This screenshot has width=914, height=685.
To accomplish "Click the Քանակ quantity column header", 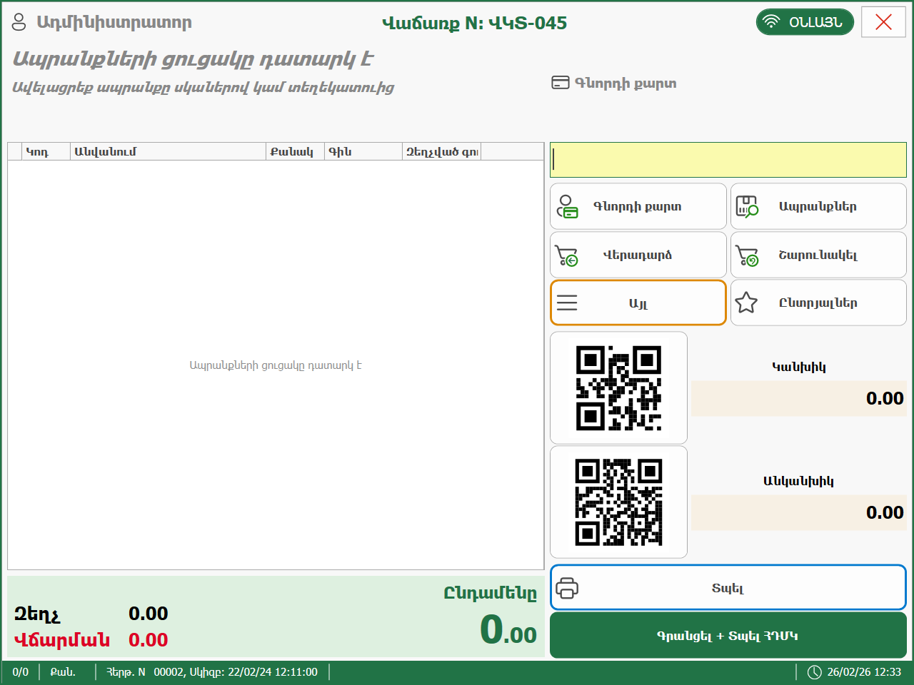I will [x=294, y=151].
